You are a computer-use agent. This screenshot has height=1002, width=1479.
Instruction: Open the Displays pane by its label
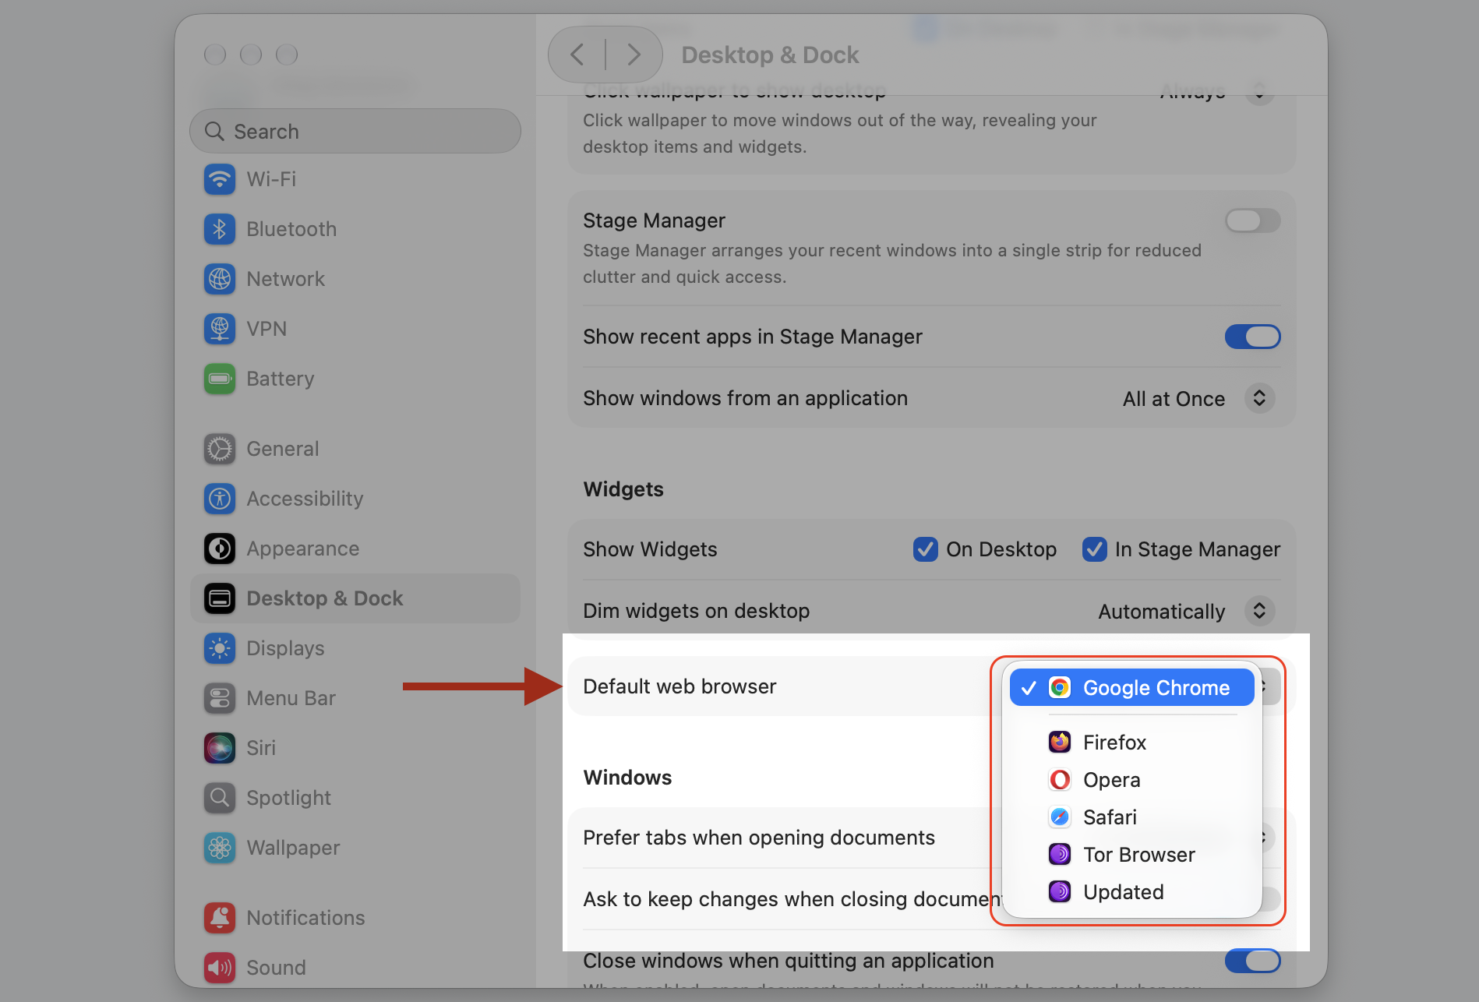coord(285,648)
